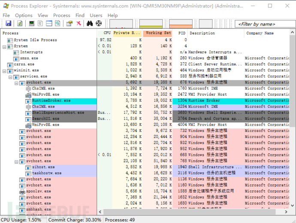
Task: Select the ShellExperienceHost.exe process
Action: coord(145,113)
